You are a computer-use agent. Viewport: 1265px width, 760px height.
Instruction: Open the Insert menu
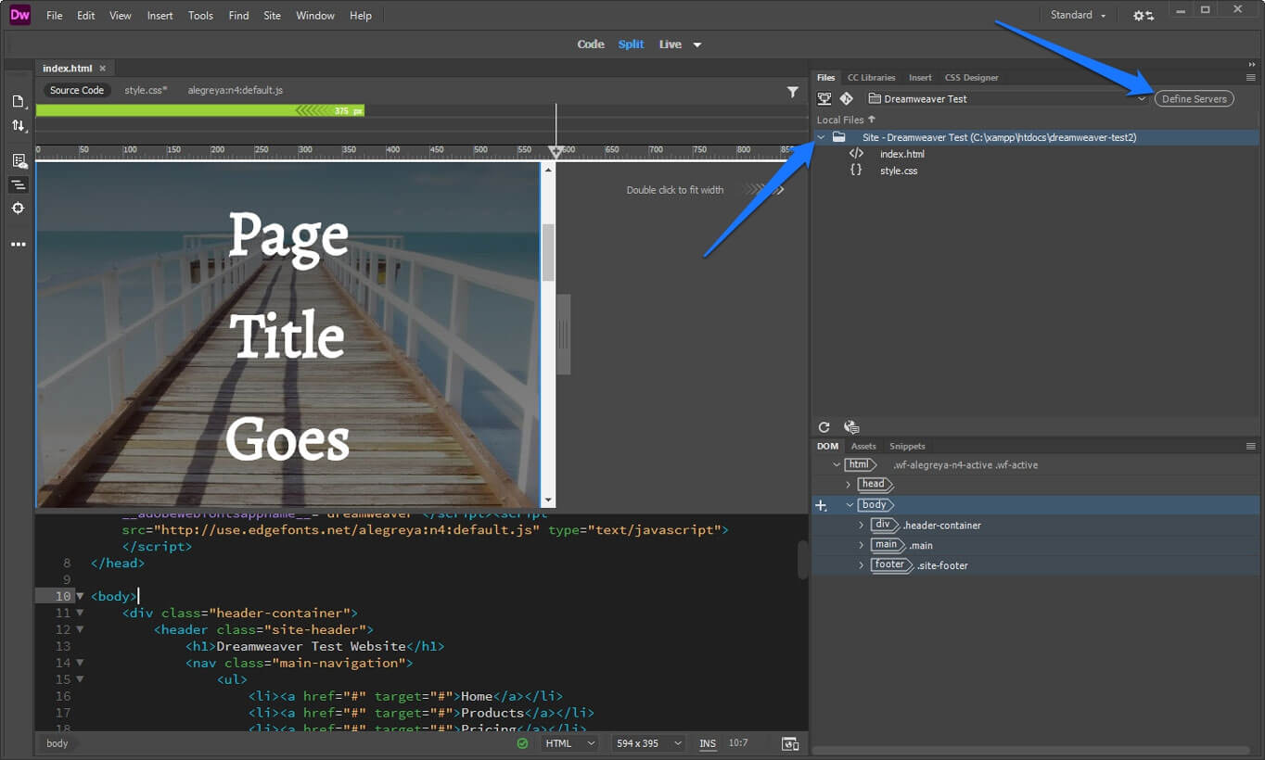click(160, 15)
